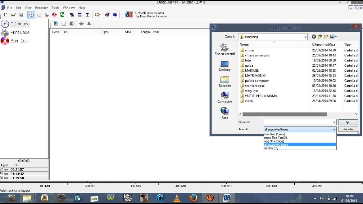
Task: Click 'Try DeepBurner Pro now' banner
Action: pyautogui.click(x=151, y=16)
